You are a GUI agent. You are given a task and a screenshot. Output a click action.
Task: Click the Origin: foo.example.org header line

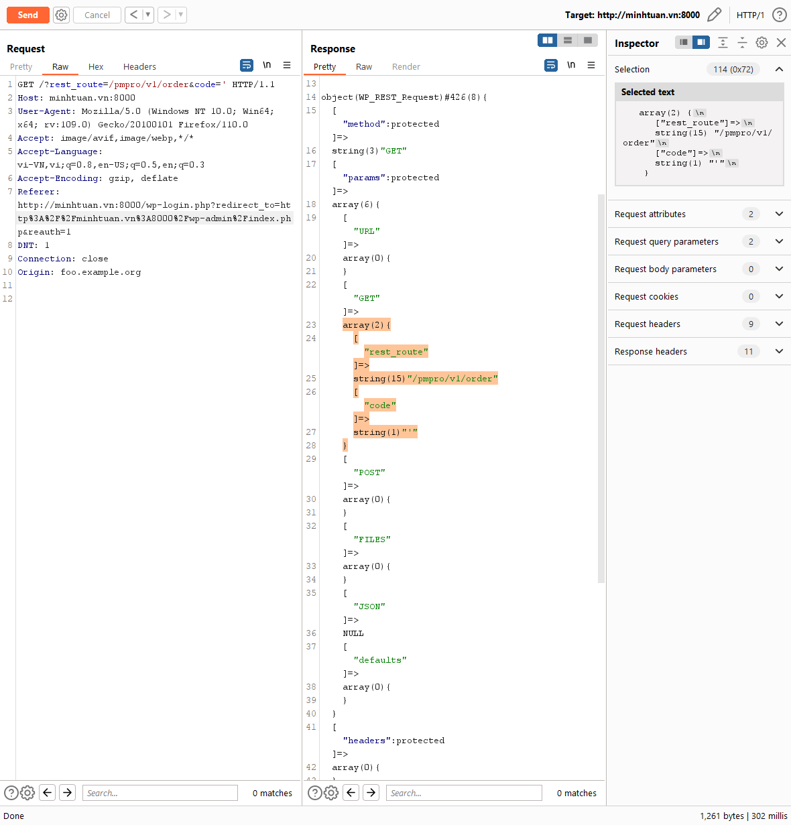[x=79, y=272]
